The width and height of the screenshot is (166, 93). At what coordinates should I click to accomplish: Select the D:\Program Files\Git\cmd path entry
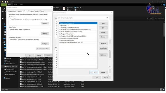coord(78,34)
